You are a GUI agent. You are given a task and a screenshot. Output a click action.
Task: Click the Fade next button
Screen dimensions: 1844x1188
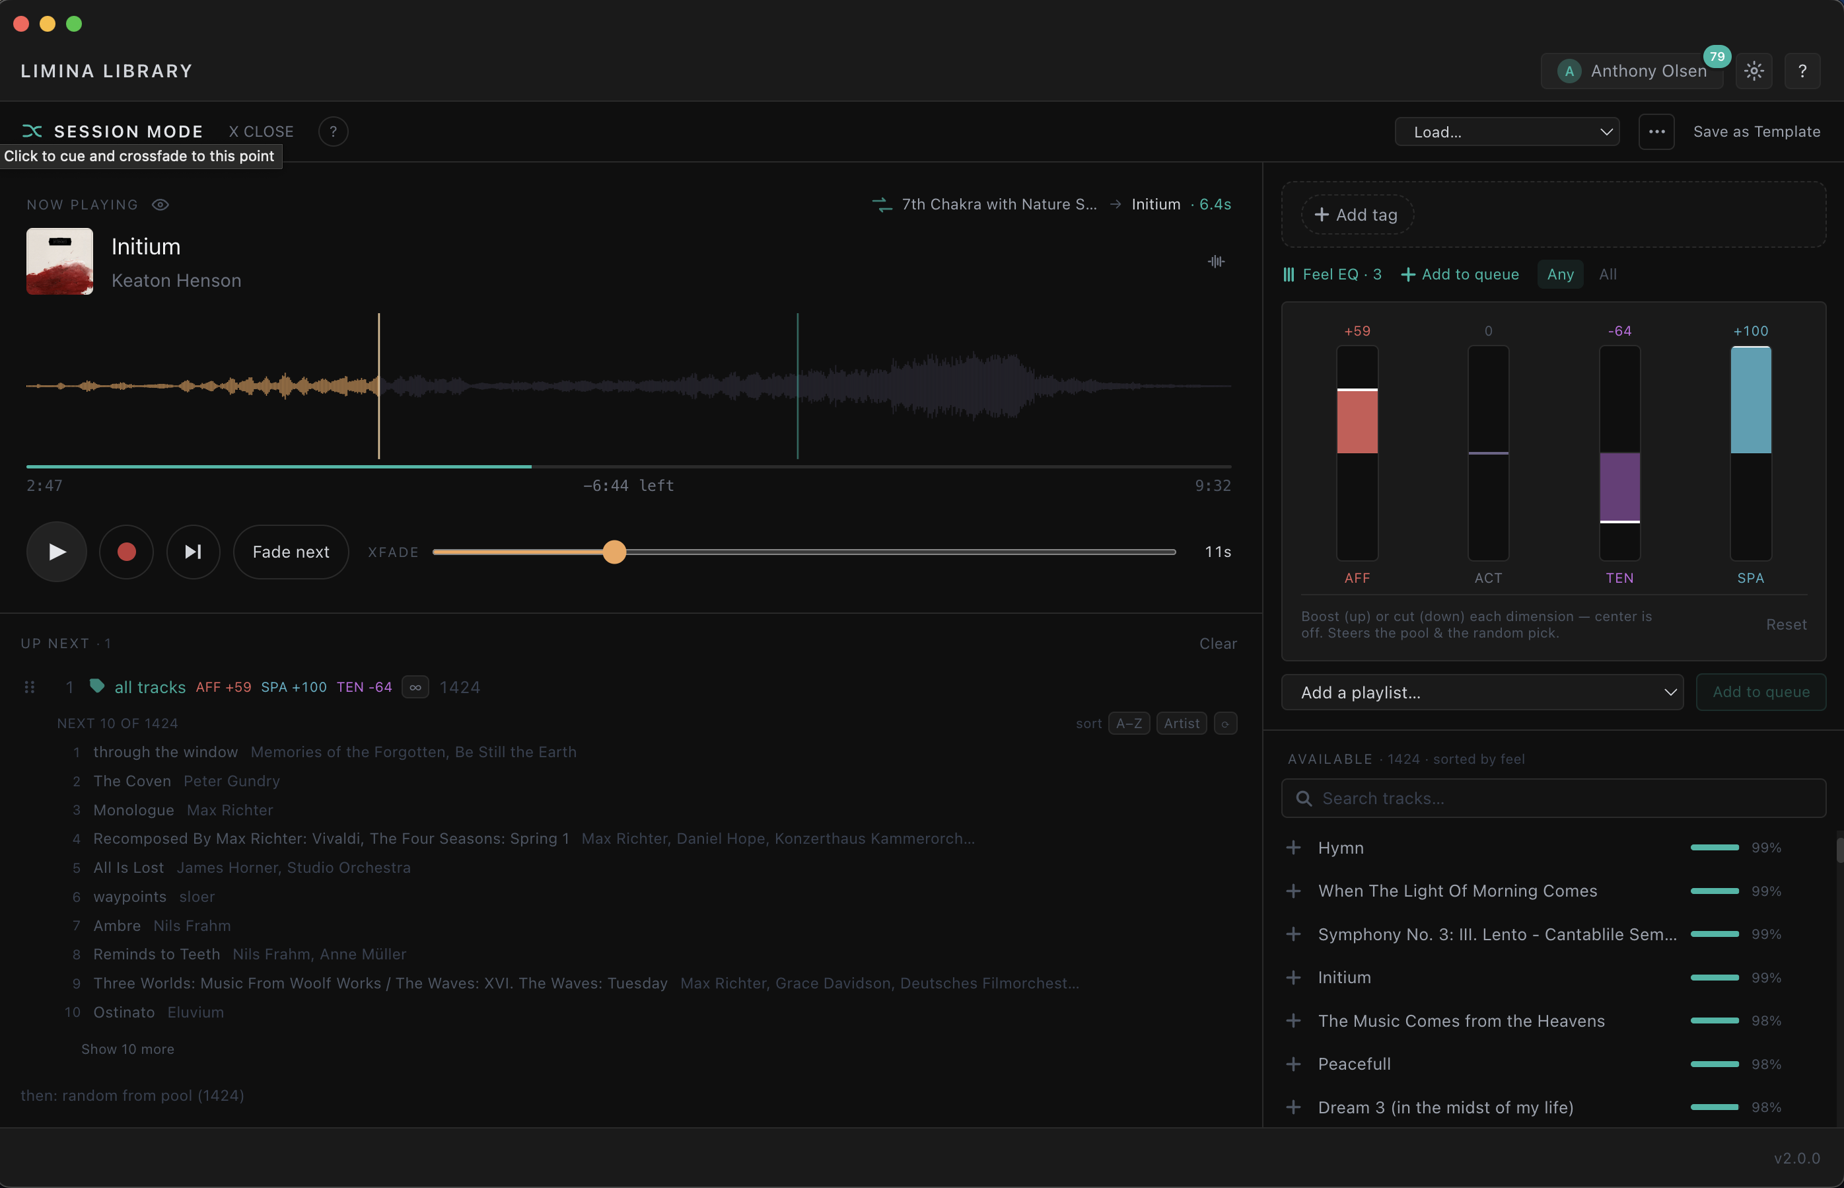(x=291, y=552)
